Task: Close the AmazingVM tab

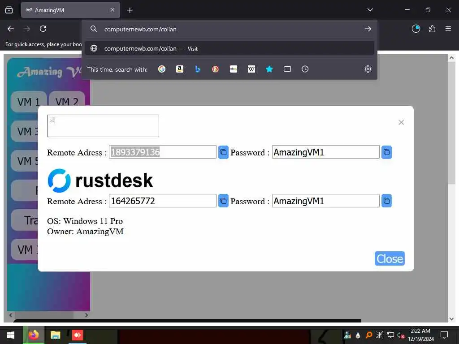Action: click(113, 10)
